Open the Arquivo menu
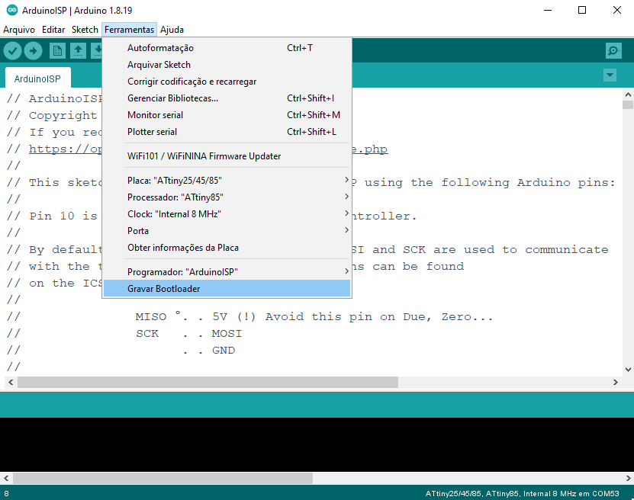This screenshot has width=634, height=500. tap(19, 30)
